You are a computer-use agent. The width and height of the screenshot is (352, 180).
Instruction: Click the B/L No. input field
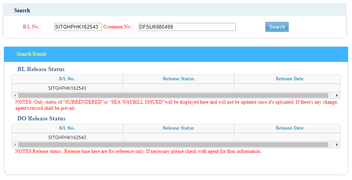coord(78,27)
